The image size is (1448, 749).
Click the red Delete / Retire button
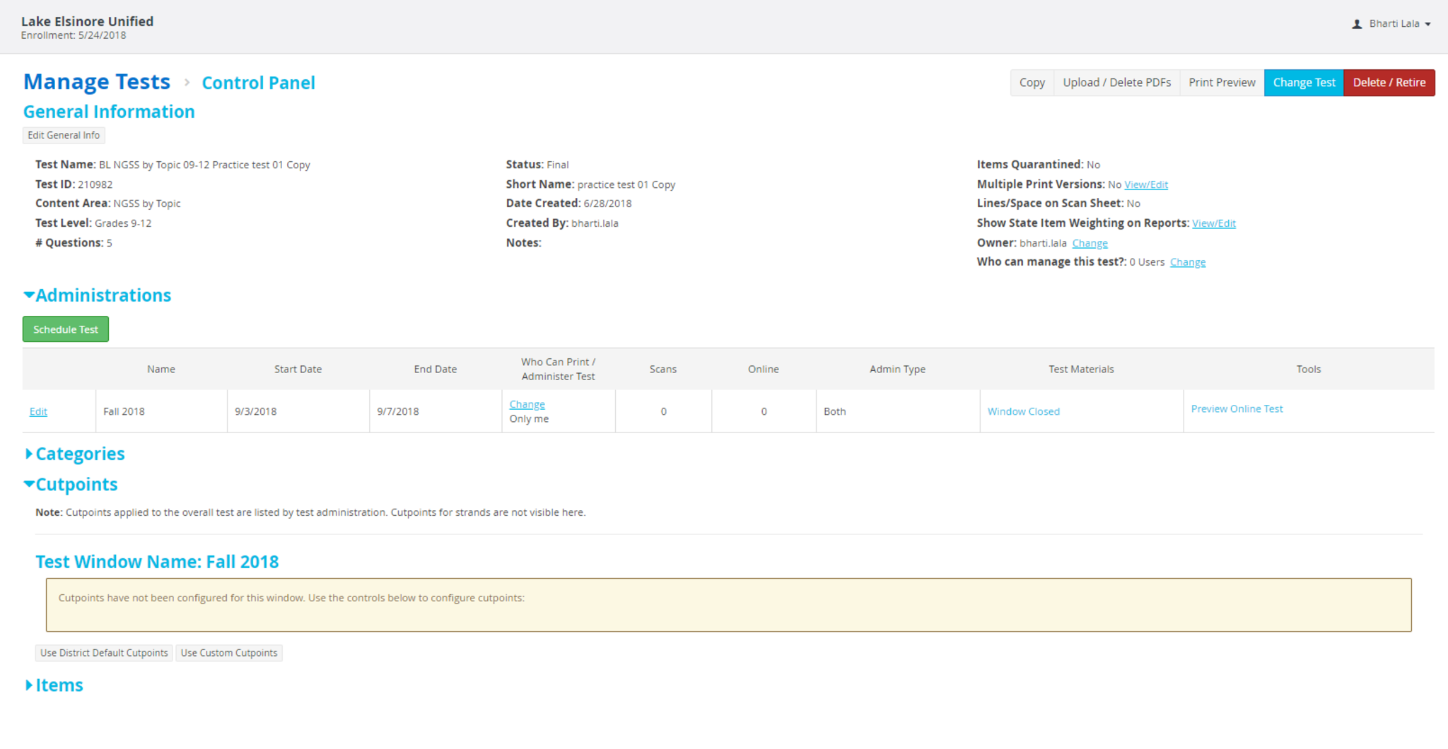pyautogui.click(x=1389, y=83)
